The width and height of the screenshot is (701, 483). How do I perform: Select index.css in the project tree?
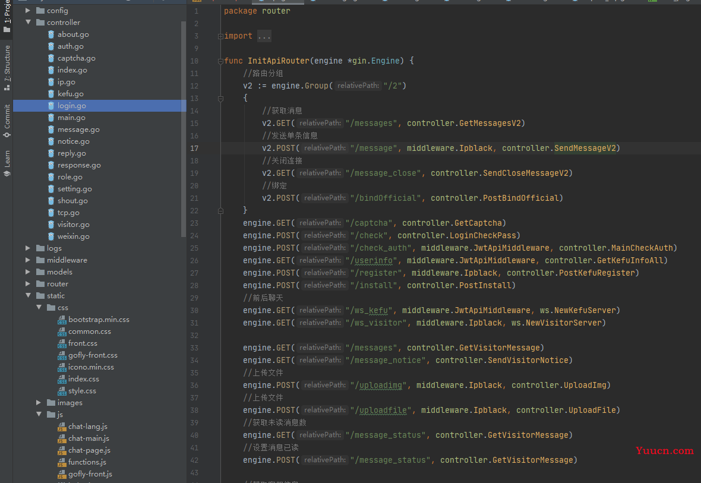pyautogui.click(x=84, y=379)
